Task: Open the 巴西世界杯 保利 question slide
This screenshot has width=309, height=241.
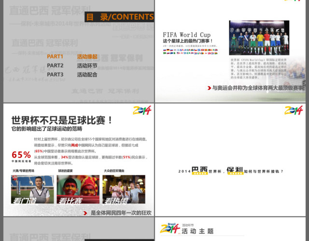Action: point(230,160)
